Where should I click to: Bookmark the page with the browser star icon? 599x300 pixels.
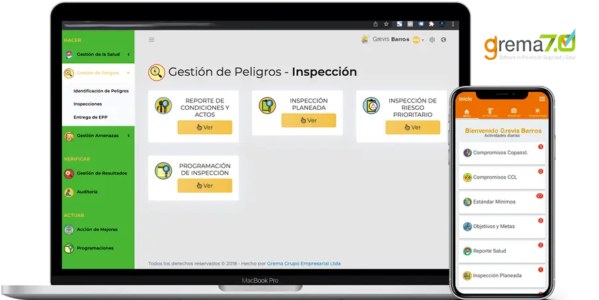coord(386,24)
